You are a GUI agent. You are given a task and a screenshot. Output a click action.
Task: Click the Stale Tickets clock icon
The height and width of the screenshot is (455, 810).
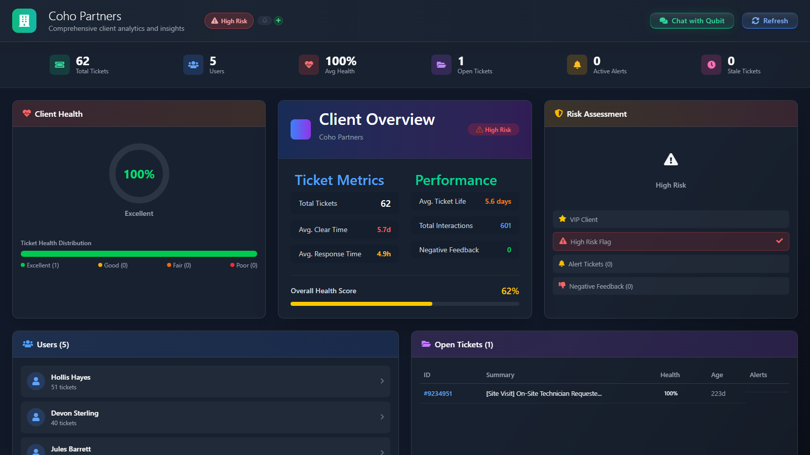(711, 65)
